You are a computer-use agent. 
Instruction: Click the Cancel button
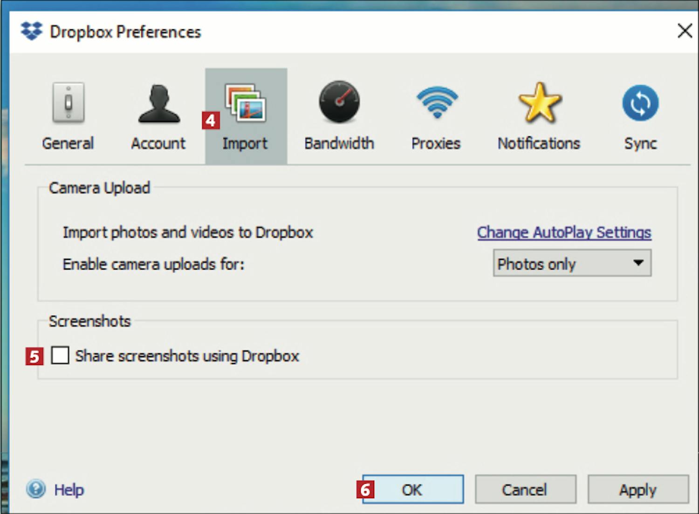click(x=525, y=489)
